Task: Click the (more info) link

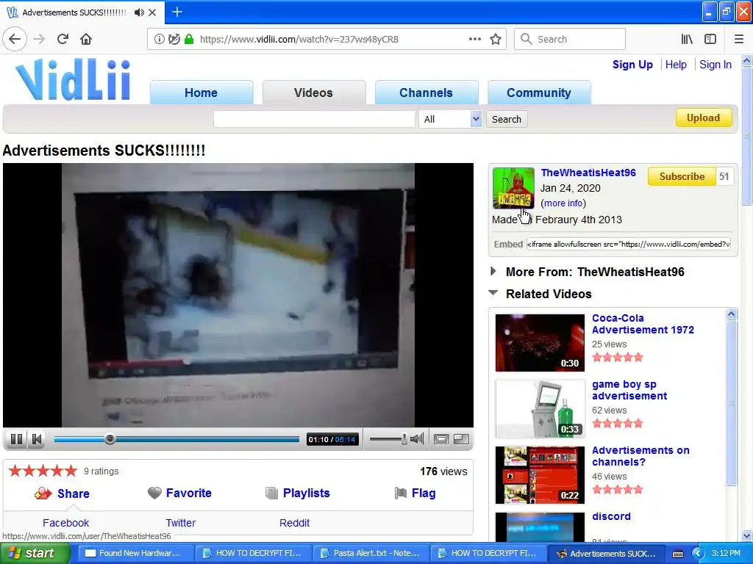Action: tap(563, 203)
